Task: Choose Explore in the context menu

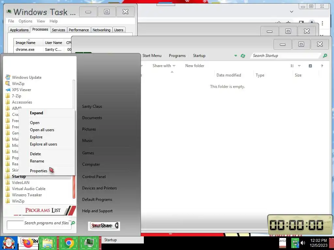Action: click(x=36, y=137)
